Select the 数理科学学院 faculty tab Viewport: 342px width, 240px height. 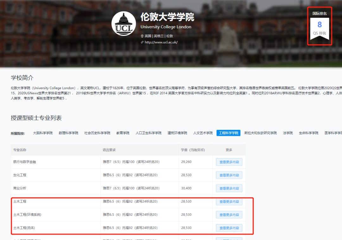tap(68, 133)
